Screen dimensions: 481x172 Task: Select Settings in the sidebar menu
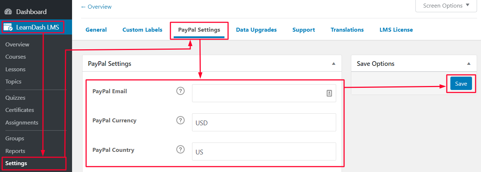(16, 163)
